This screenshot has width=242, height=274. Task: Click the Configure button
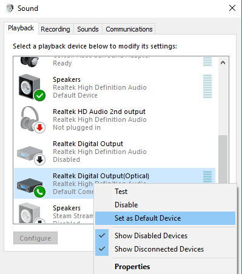(x=35, y=238)
